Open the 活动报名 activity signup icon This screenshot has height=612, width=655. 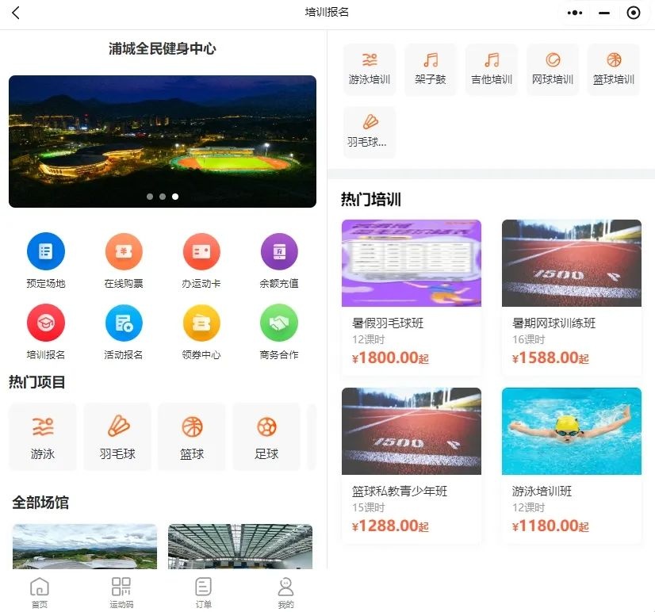124,323
